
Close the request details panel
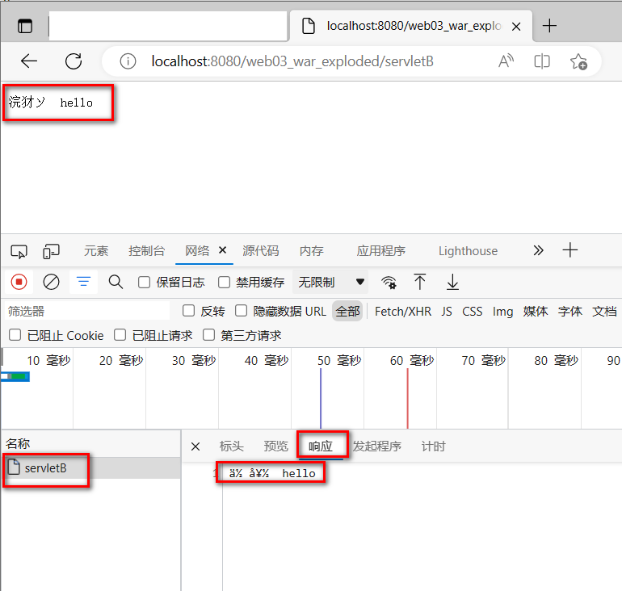pos(195,446)
